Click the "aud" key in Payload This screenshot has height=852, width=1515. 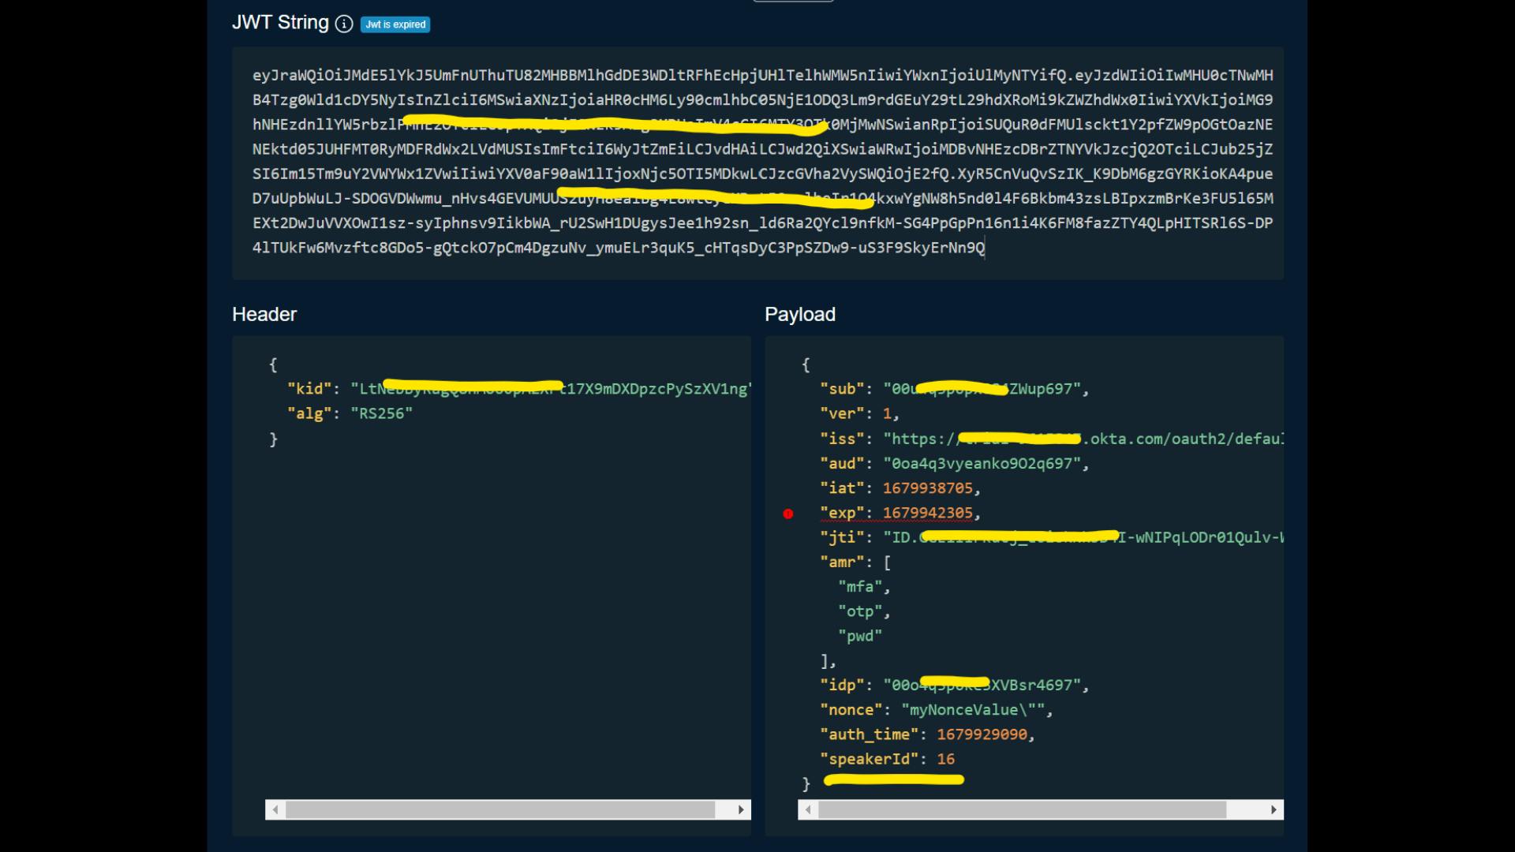click(x=842, y=463)
